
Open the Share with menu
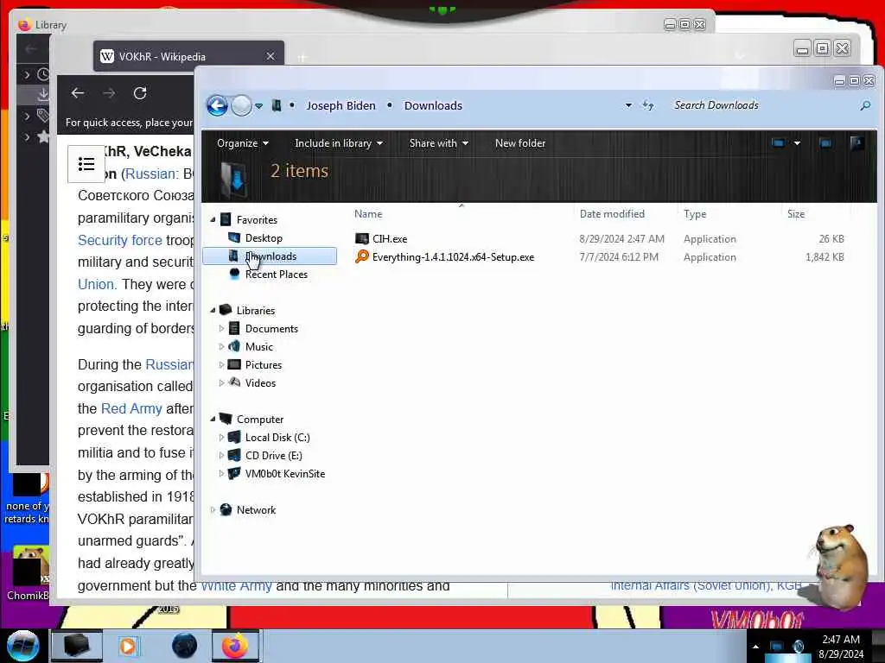click(x=438, y=143)
